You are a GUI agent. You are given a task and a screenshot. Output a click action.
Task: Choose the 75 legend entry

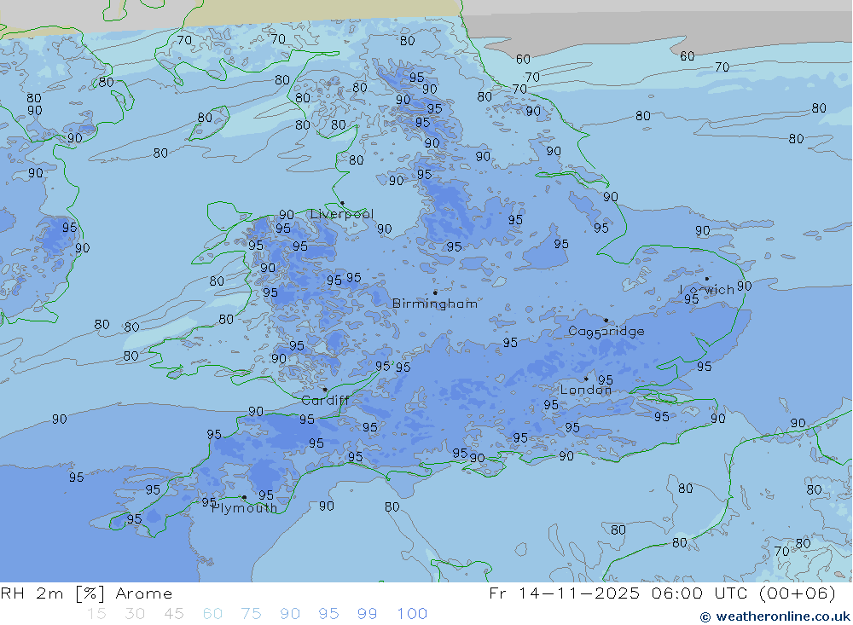(x=251, y=614)
